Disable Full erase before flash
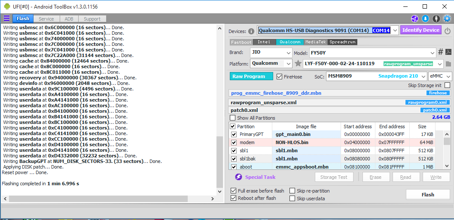This screenshot has height=220, width=454. point(233,191)
